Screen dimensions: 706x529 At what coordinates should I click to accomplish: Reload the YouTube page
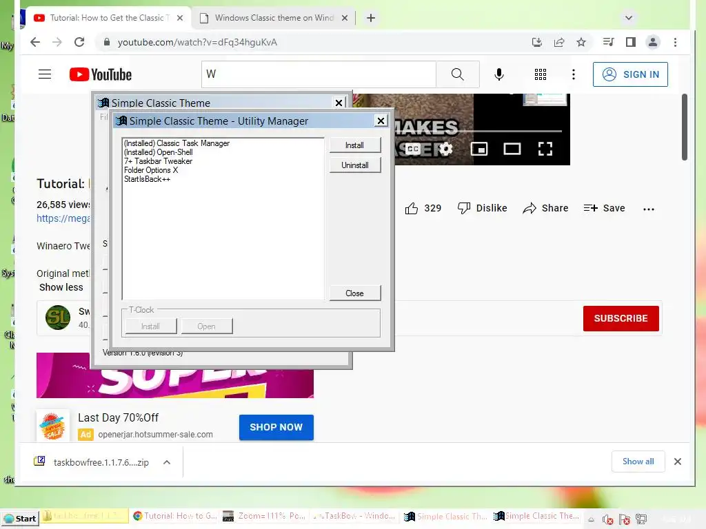(79, 42)
